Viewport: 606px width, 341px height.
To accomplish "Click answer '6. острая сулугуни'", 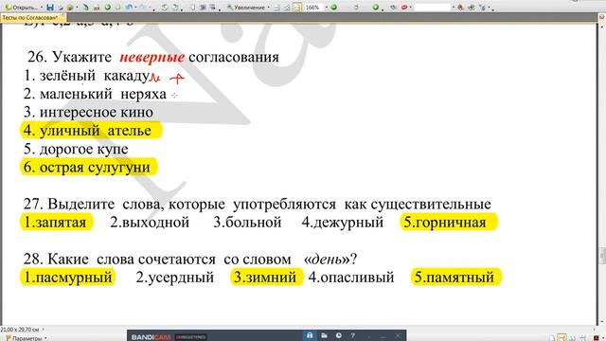I will [x=88, y=168].
